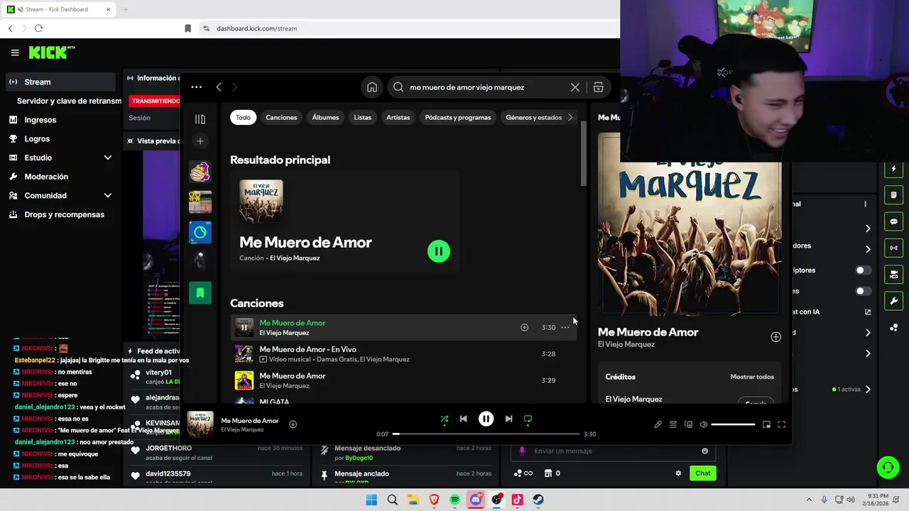Viewport: 909px width, 511px height.
Task: Navigate back in Spotify
Action: (219, 87)
